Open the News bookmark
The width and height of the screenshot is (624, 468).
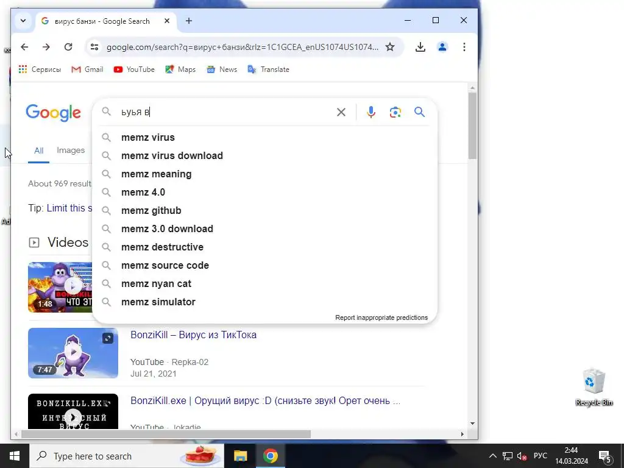tap(222, 69)
